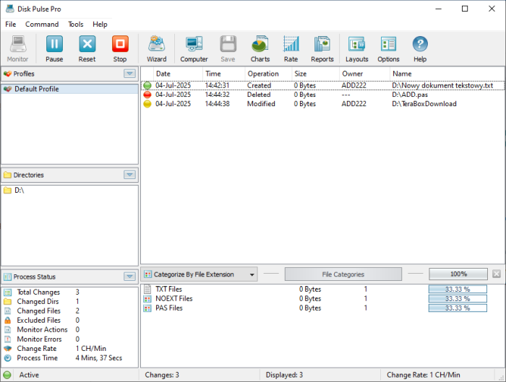Open the Charts toolbar icon

[x=260, y=44]
